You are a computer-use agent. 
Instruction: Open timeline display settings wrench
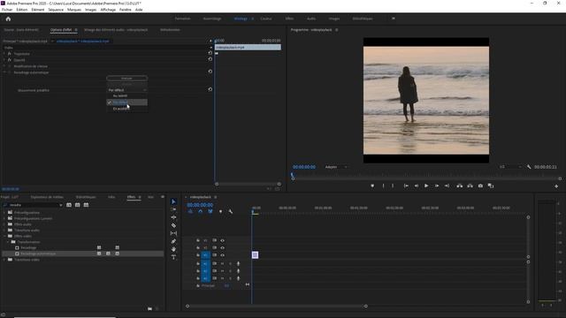pyautogui.click(x=230, y=211)
